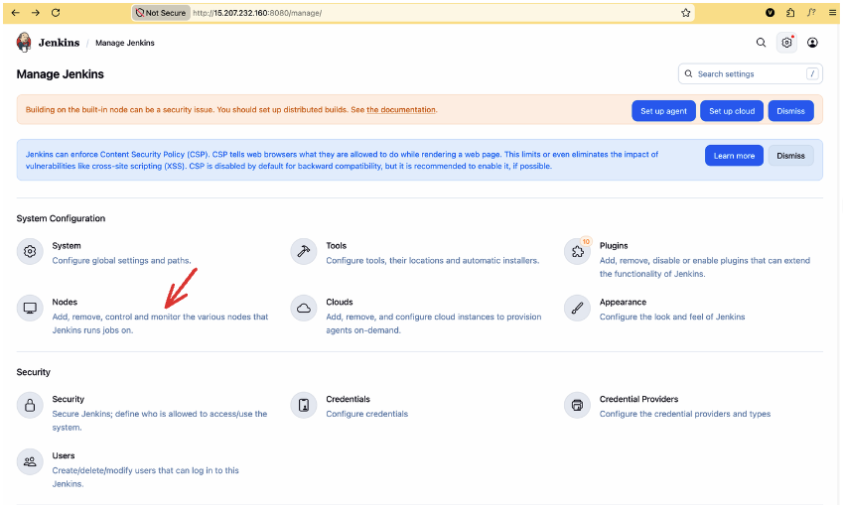The width and height of the screenshot is (843, 510).
Task: Focus the Search settings field
Action: (750, 74)
